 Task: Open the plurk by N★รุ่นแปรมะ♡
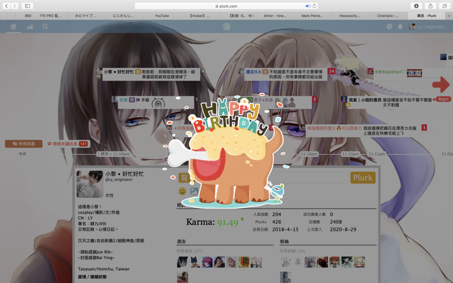coord(399,72)
